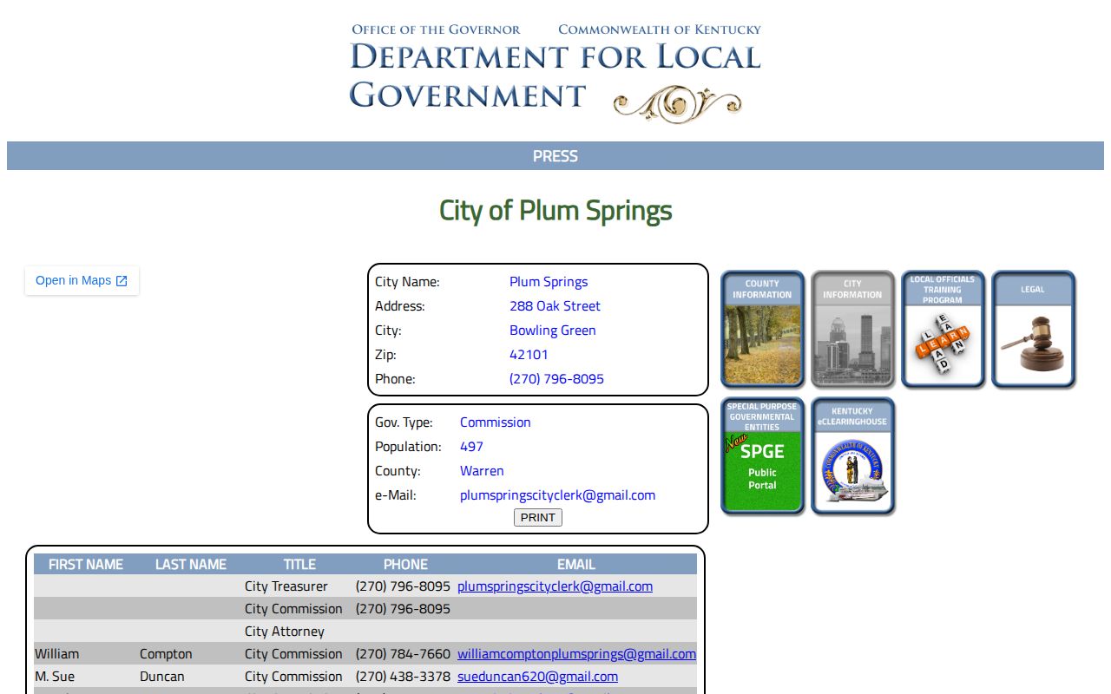Open the Kentucky eClearinghouse tile
The height and width of the screenshot is (694, 1111).
(x=852, y=455)
